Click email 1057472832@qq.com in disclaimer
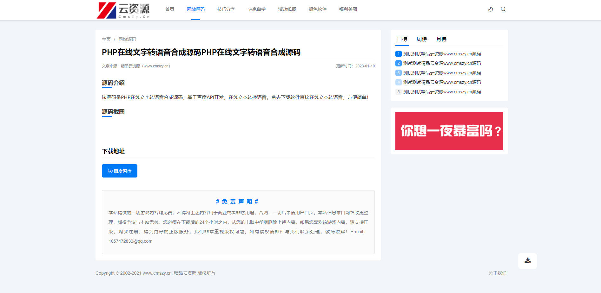The image size is (601, 293). click(x=130, y=241)
